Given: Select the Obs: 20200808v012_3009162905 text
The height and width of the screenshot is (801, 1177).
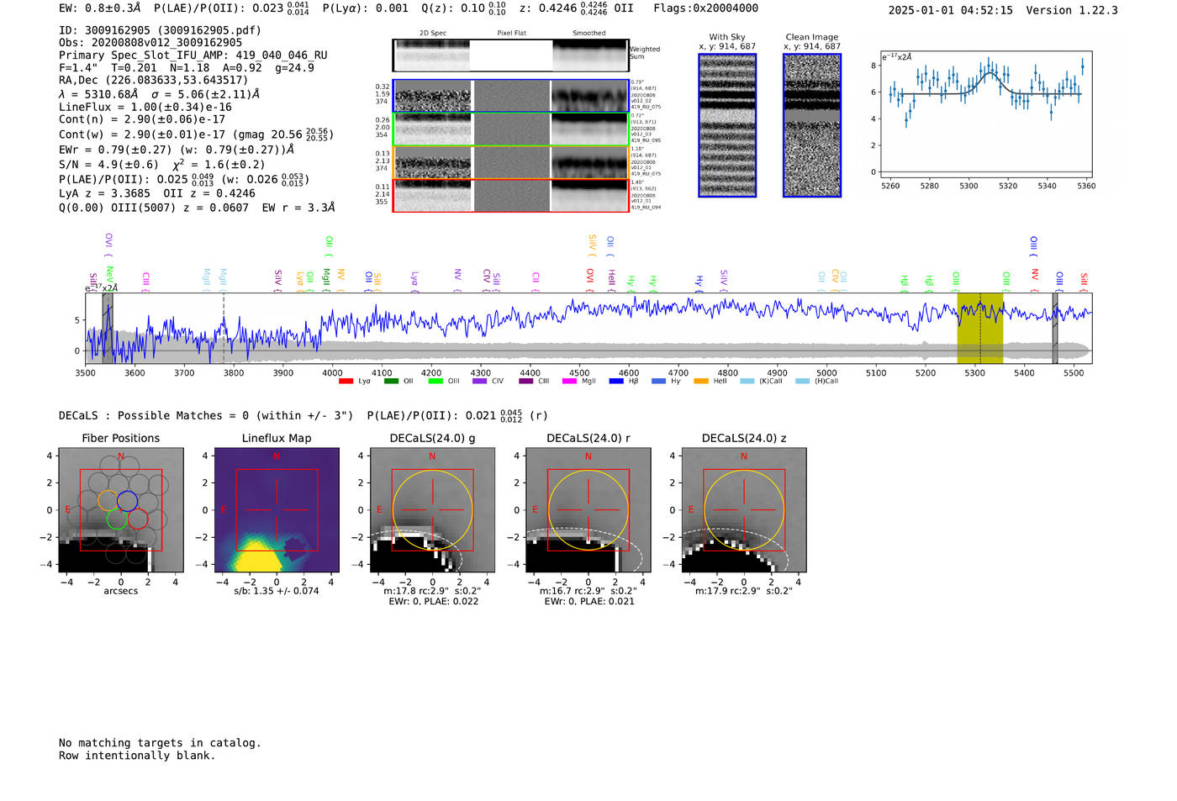Looking at the screenshot, I should point(150,43).
